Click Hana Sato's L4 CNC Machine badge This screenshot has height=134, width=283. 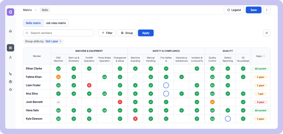(x=58, y=110)
